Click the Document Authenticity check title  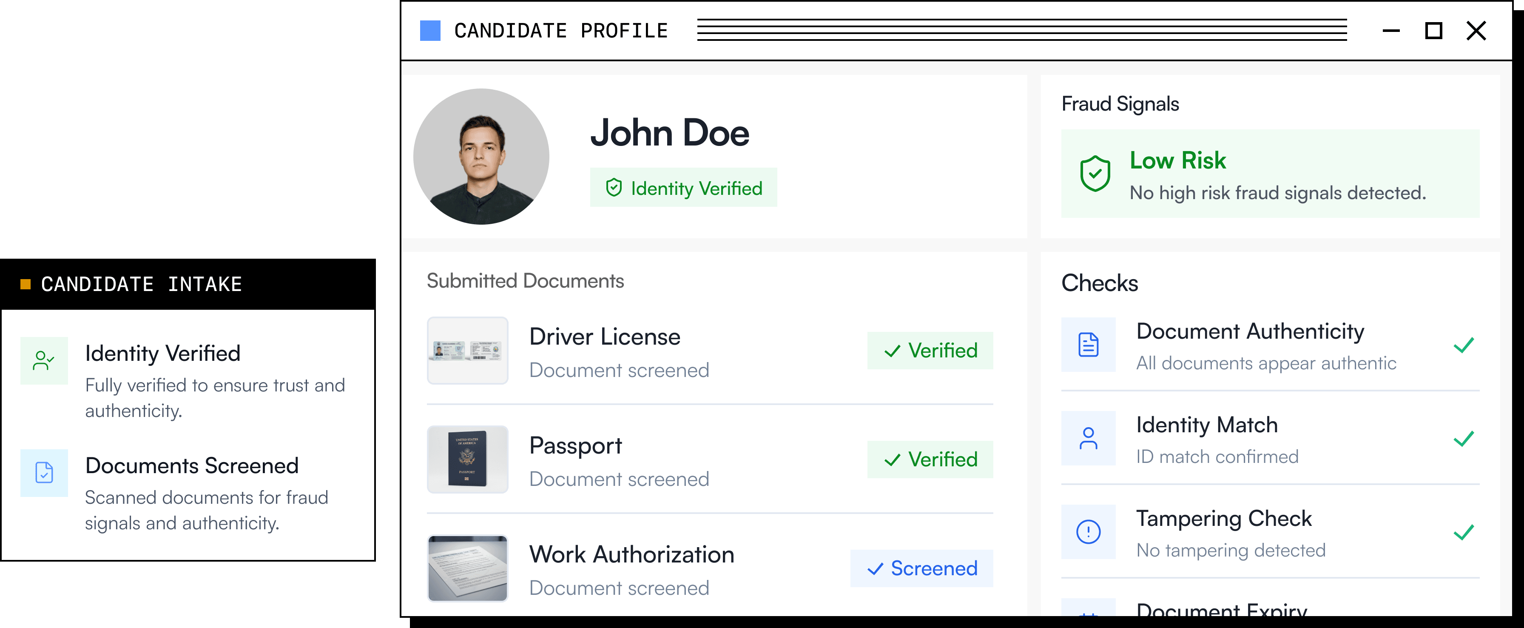1250,332
